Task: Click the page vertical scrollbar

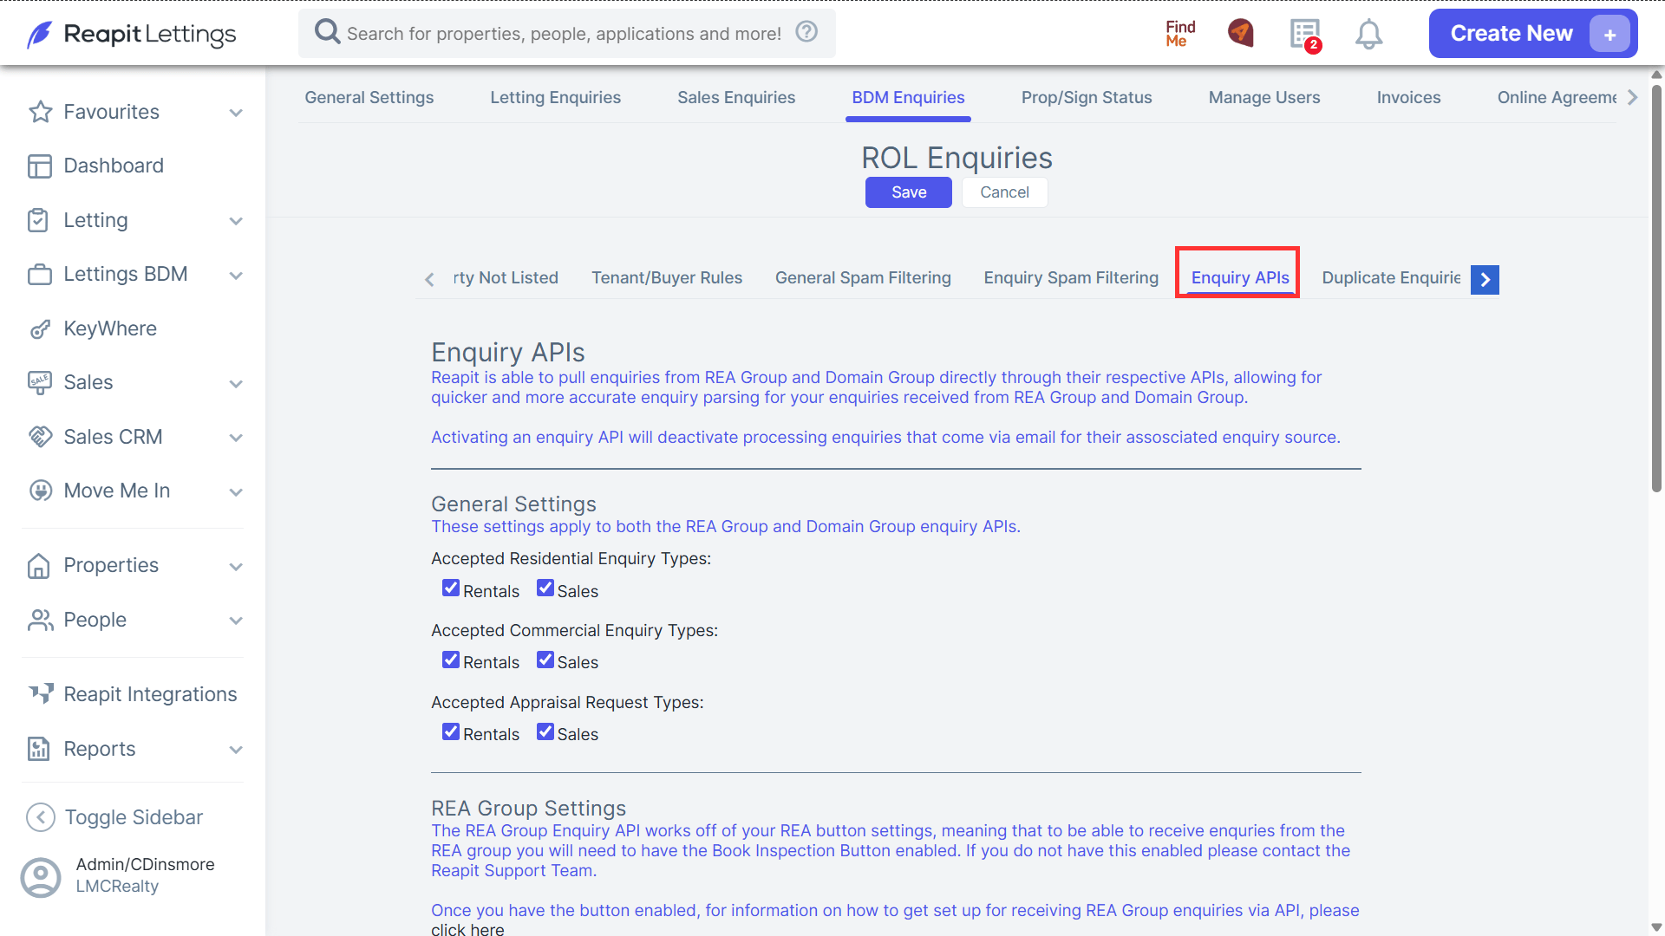Action: pos(1656,286)
